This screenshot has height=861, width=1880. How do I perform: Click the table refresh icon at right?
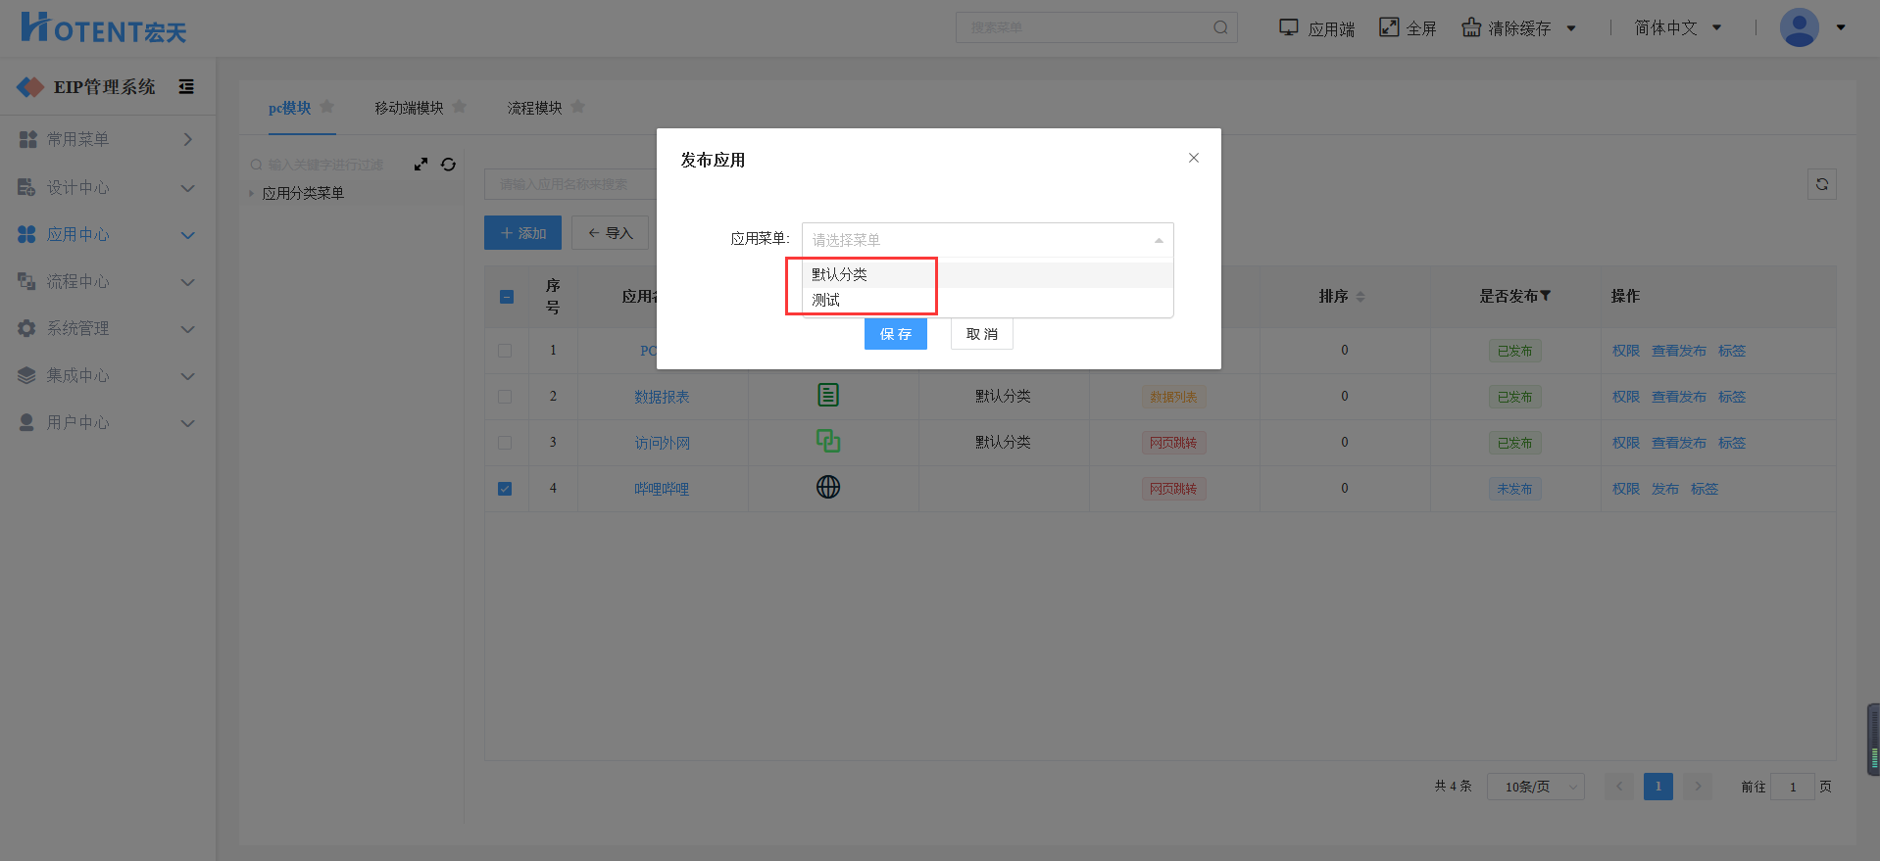(x=1821, y=184)
